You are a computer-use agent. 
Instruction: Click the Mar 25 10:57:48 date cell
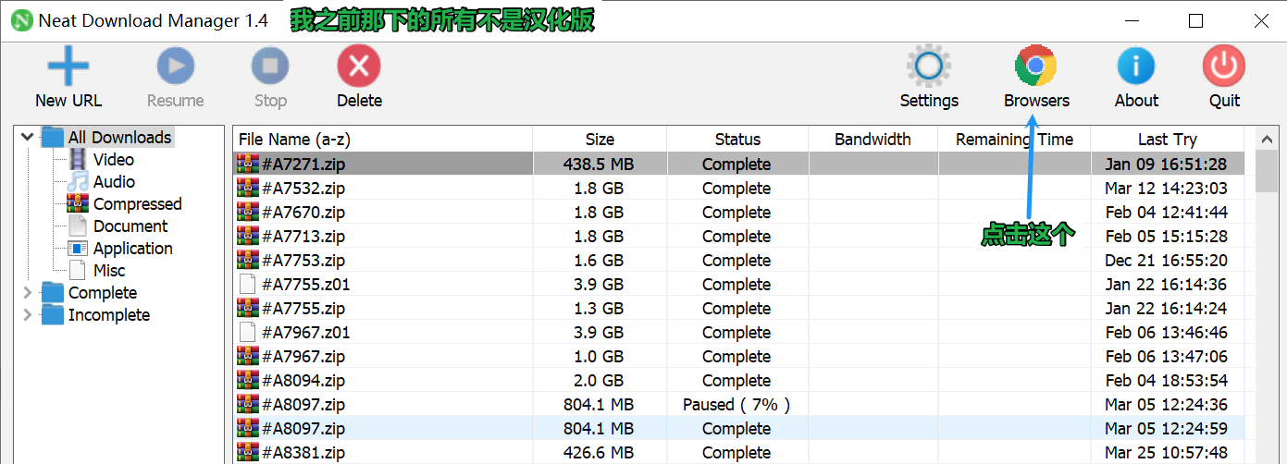[1167, 453]
